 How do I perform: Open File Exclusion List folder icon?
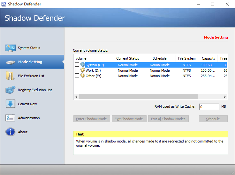[x=10, y=76]
